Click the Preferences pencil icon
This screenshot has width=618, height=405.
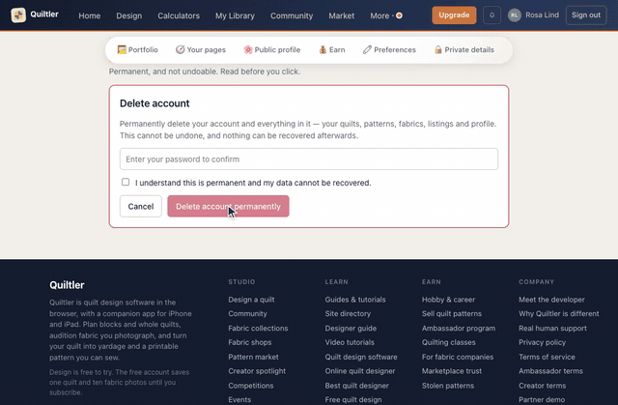(367, 49)
